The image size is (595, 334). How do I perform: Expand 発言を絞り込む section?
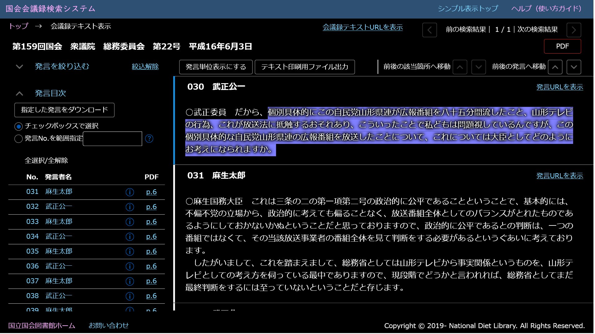click(x=62, y=66)
